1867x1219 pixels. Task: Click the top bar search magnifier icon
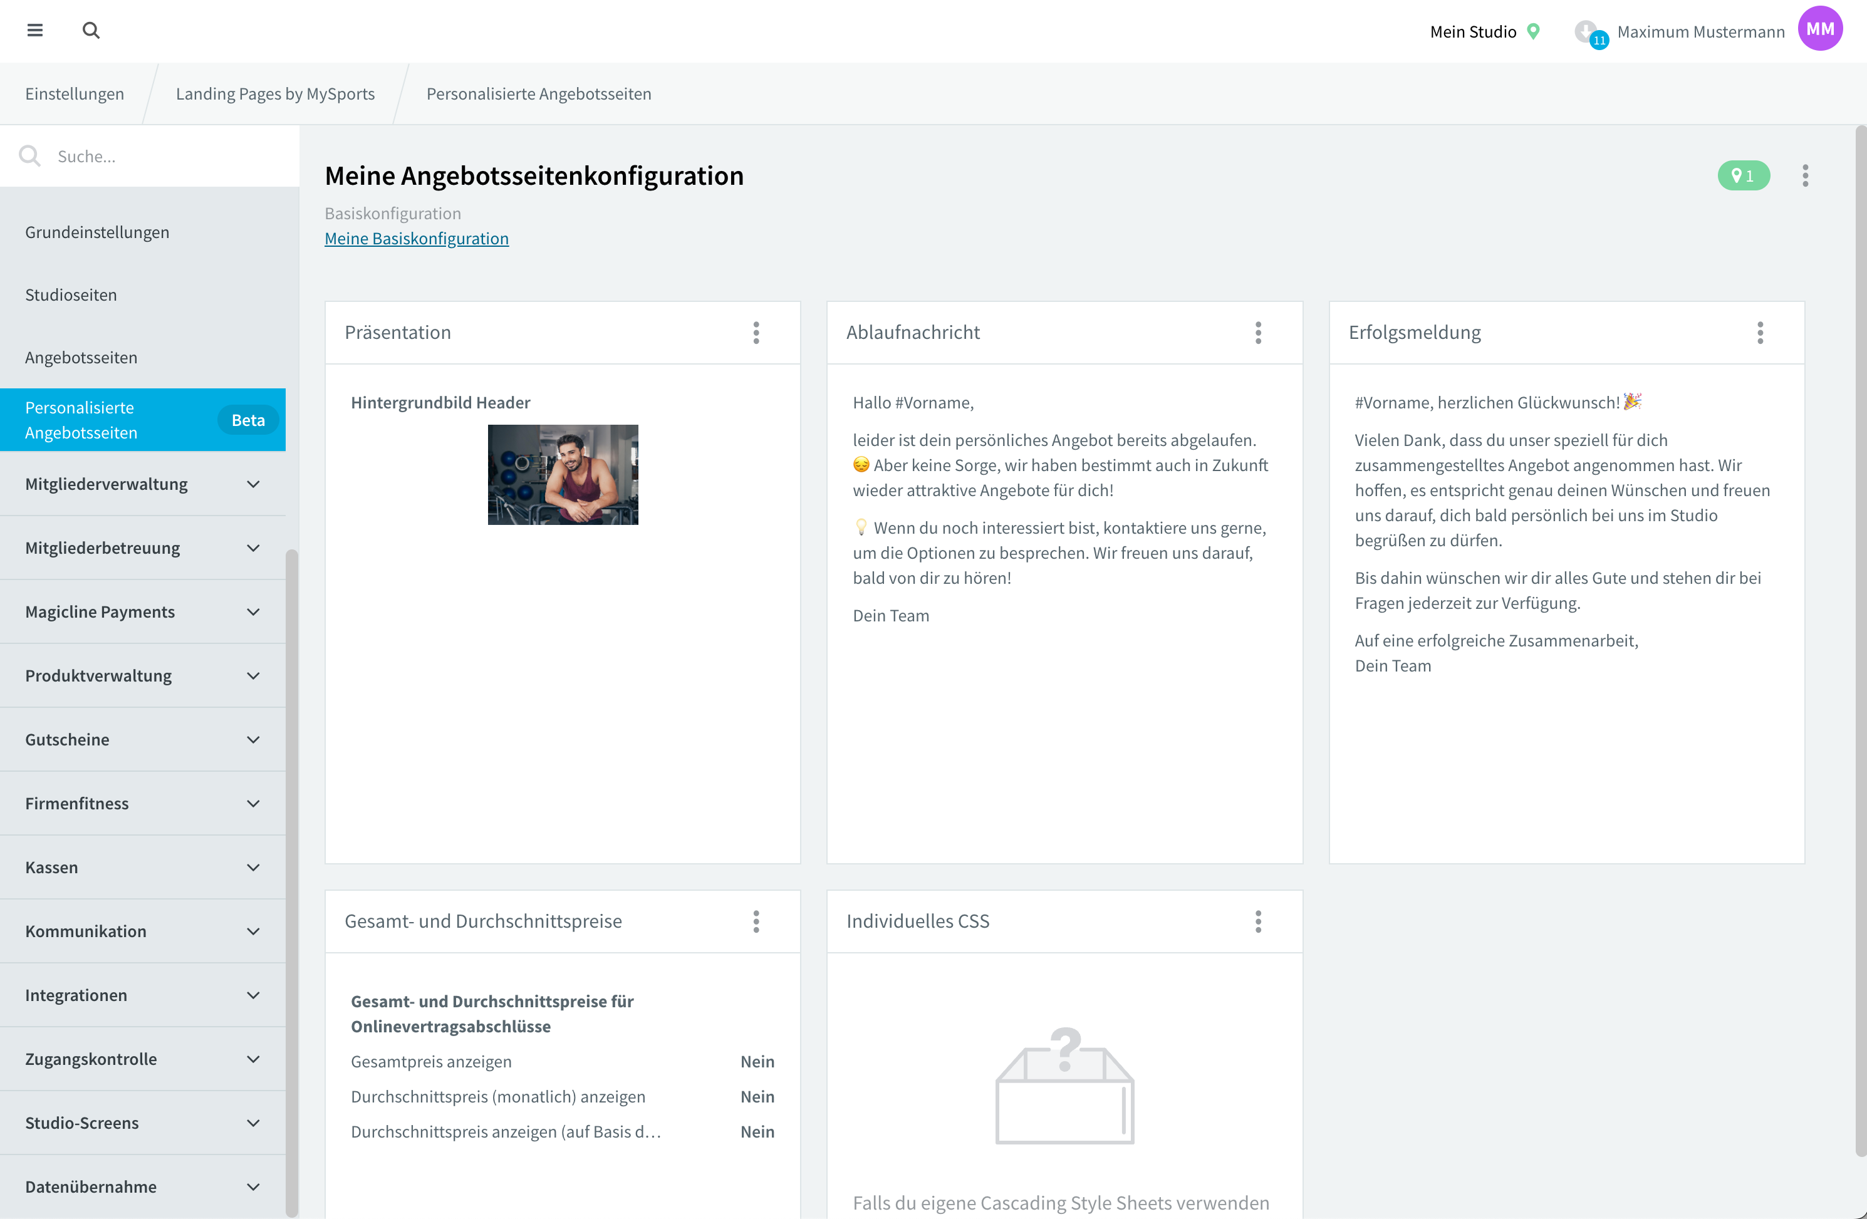[91, 31]
